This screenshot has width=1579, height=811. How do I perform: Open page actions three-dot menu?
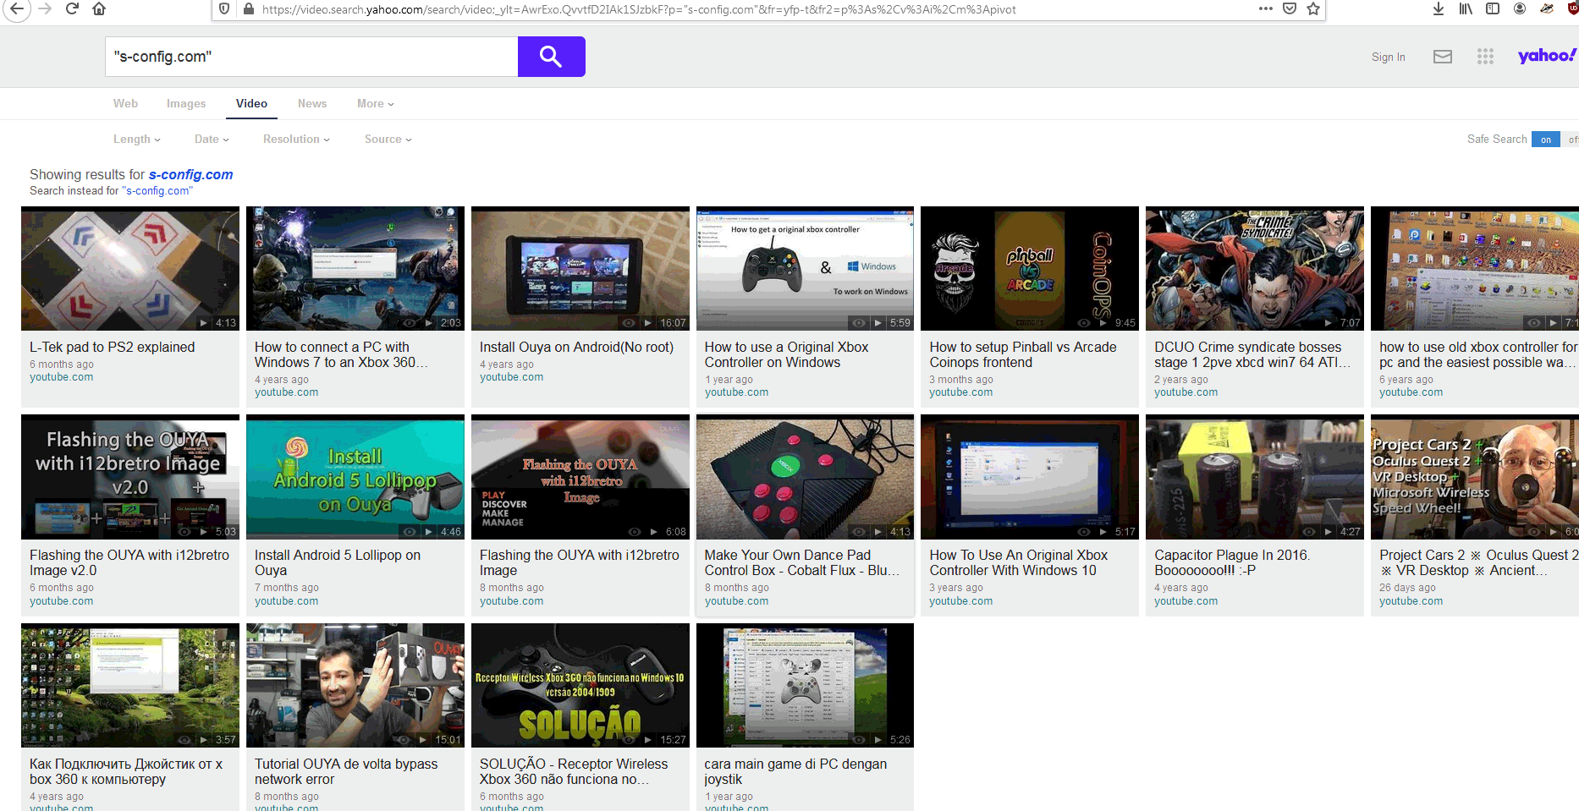(x=1266, y=8)
